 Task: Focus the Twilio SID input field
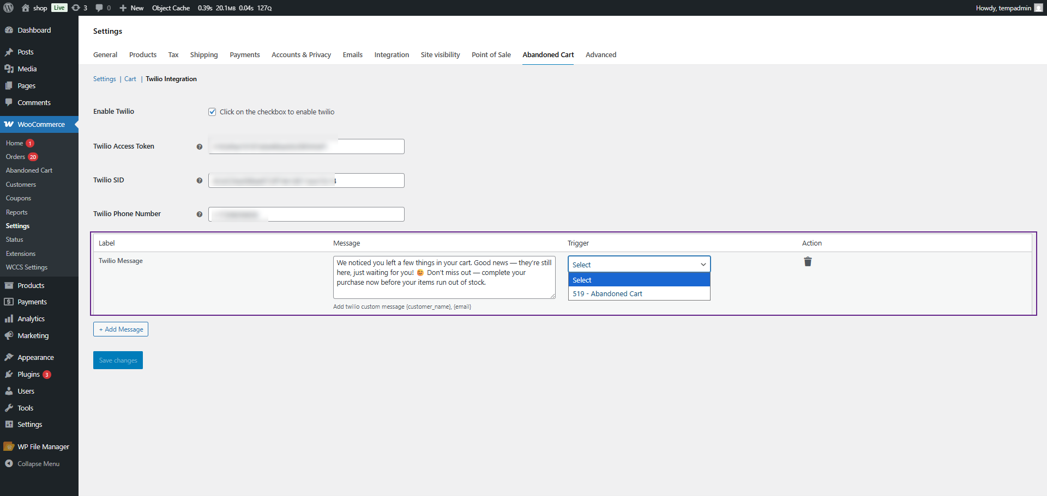coord(306,180)
